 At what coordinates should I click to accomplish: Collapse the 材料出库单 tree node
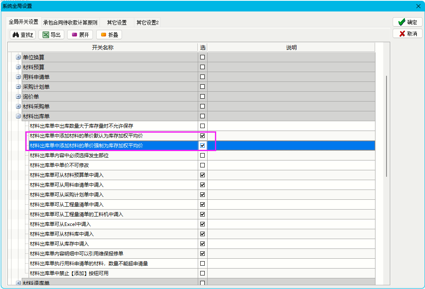pyautogui.click(x=18, y=116)
